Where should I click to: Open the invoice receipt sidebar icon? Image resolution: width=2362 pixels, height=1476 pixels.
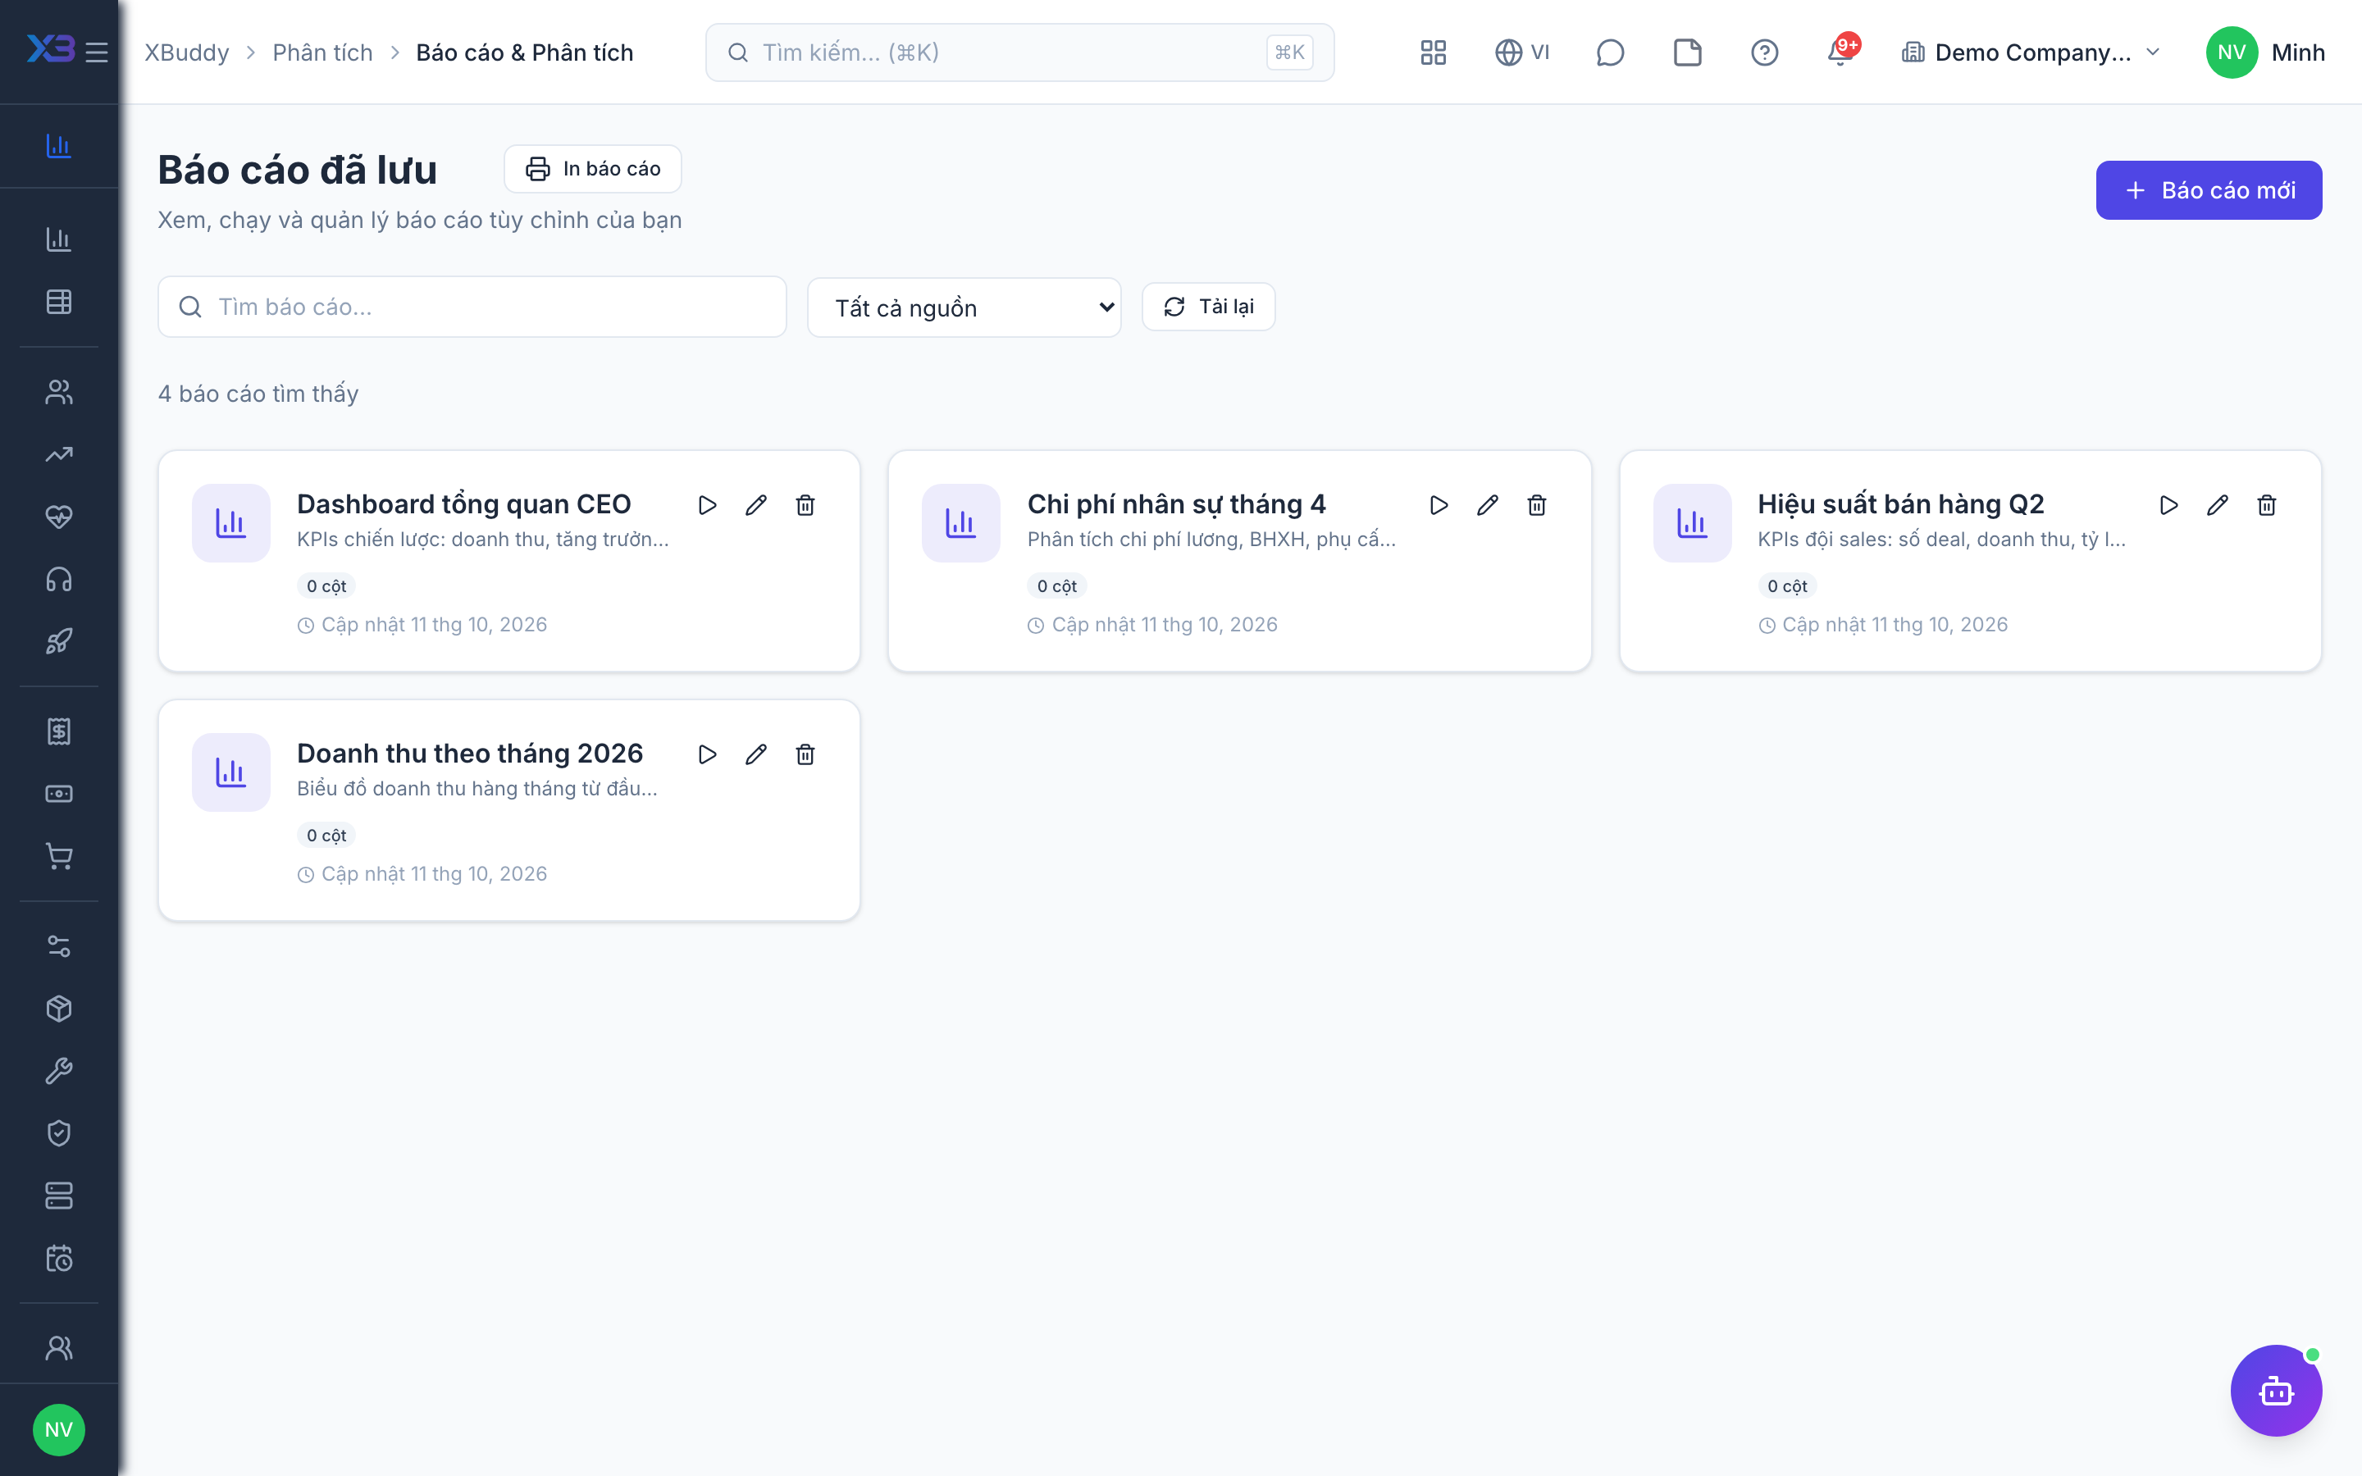coord(58,731)
